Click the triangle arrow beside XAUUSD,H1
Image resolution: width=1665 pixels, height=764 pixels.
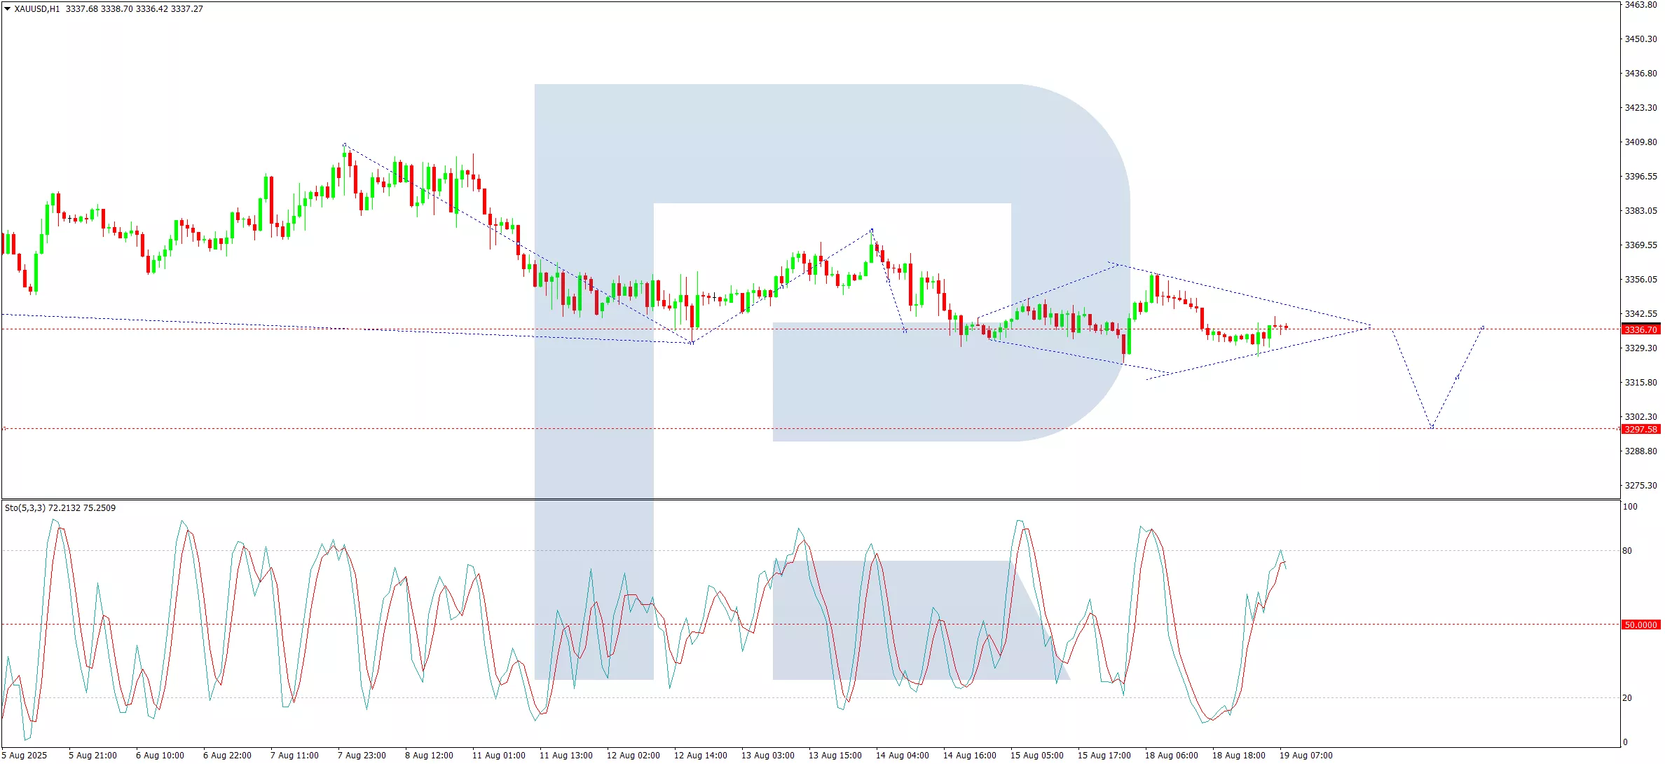(7, 9)
